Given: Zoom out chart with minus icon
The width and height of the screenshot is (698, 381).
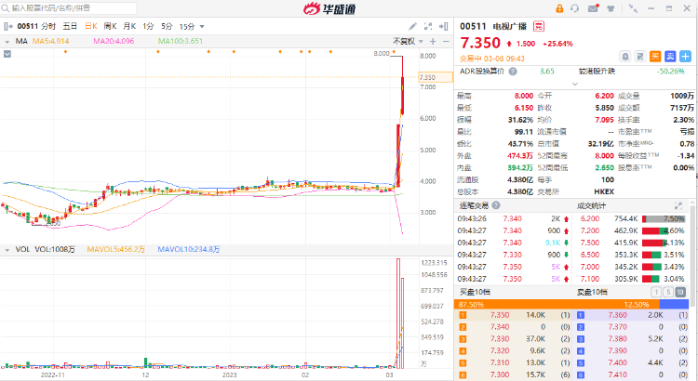Looking at the screenshot, I should point(446,41).
